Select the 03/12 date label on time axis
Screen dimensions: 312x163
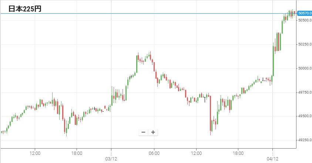[111, 159]
